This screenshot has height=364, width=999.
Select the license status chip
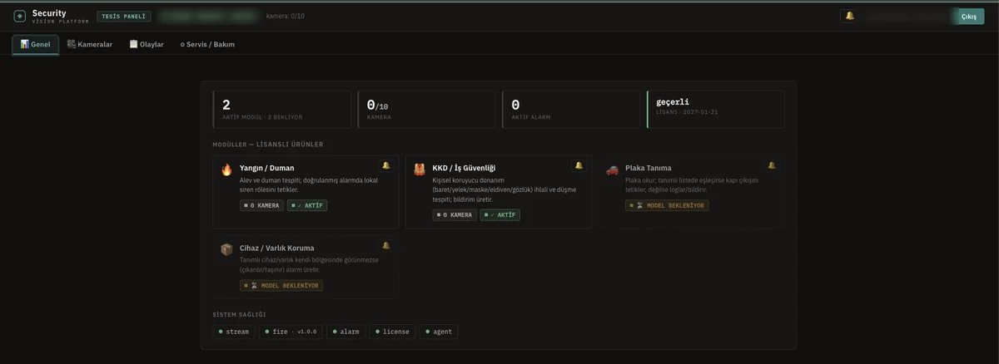[x=392, y=332]
